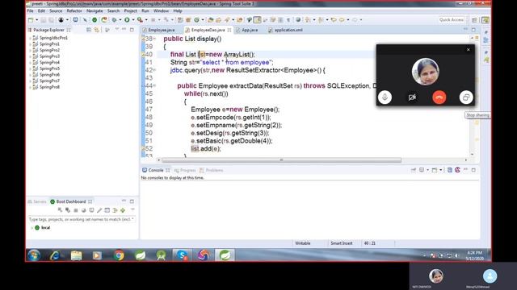Click the green Boot Dashboard toolbar icon
517x290 pixels.
[95, 20]
